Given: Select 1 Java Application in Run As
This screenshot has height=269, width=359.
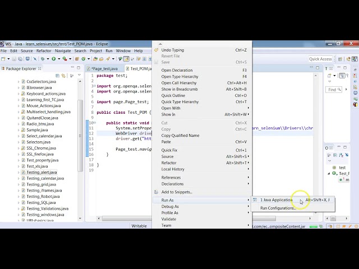Looking at the screenshot, I should click(x=293, y=200).
